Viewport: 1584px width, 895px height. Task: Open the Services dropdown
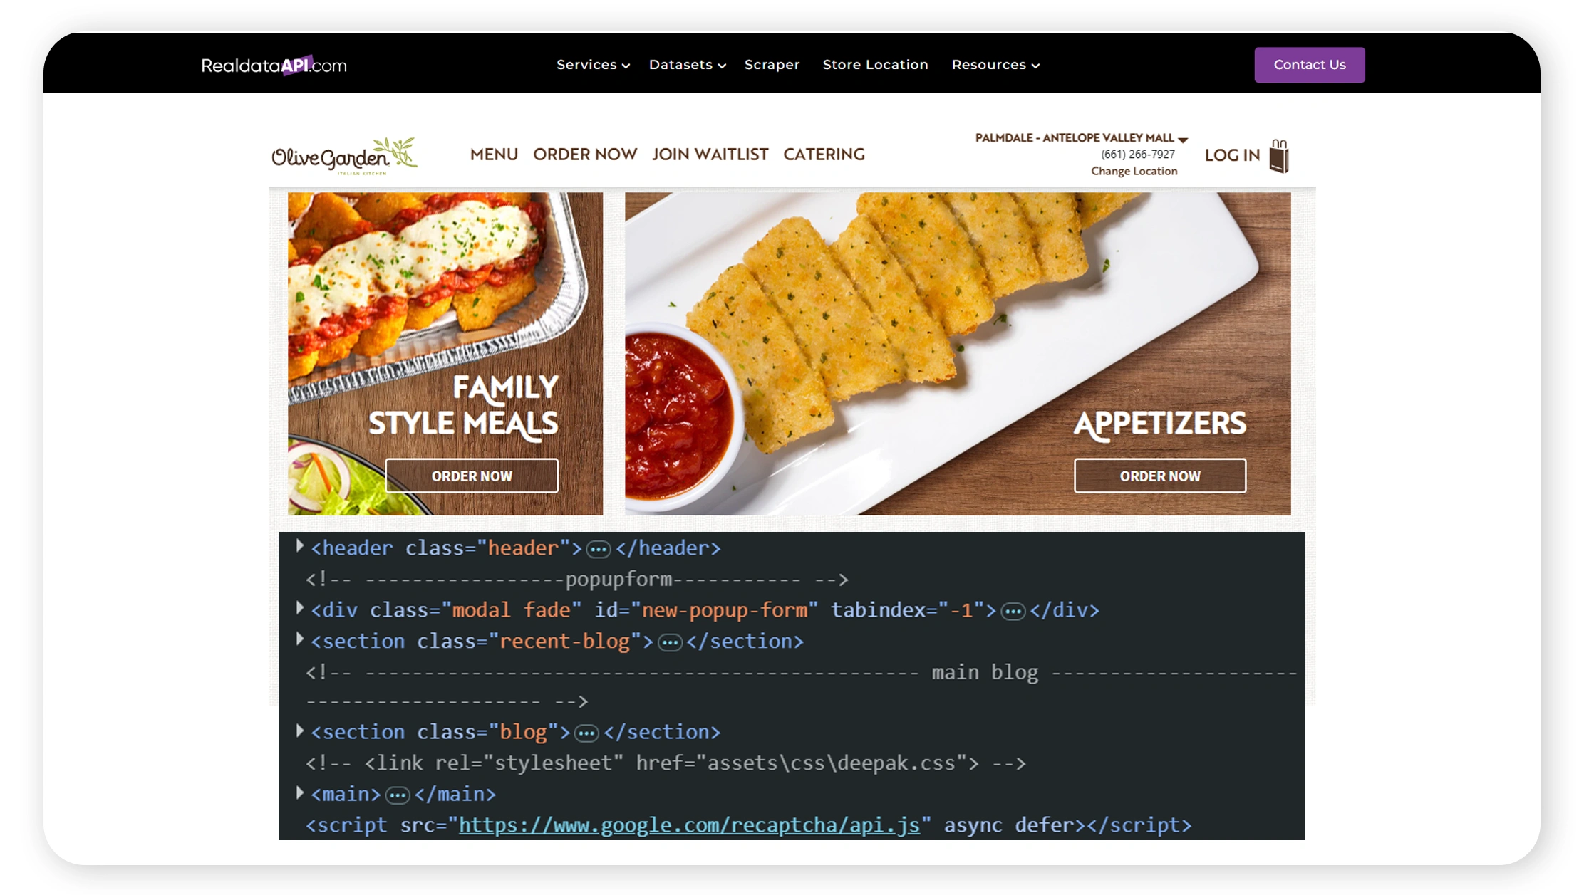592,64
